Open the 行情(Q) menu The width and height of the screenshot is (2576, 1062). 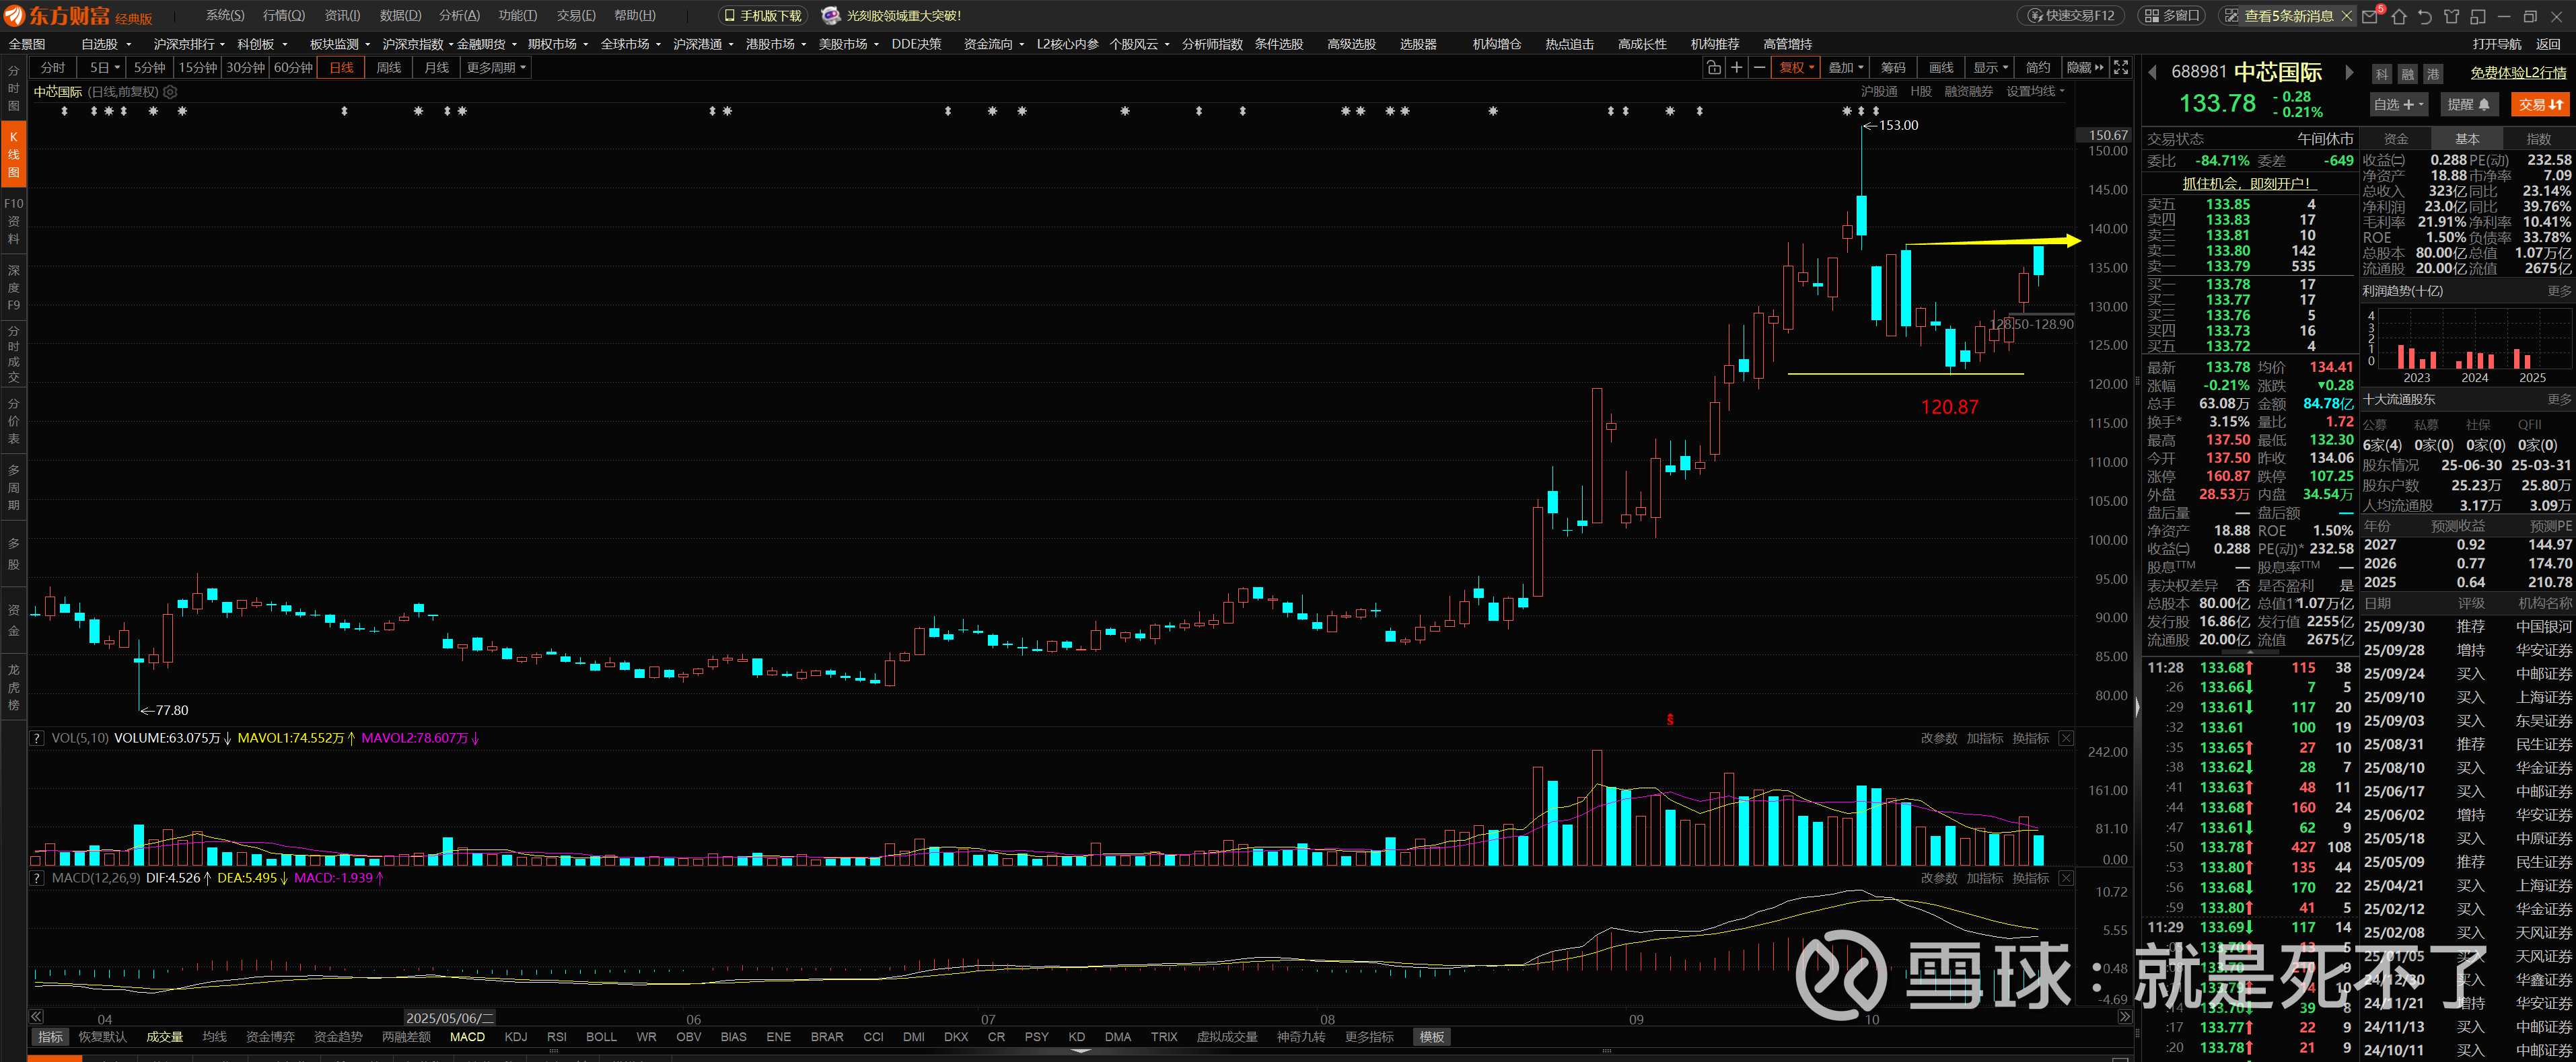click(284, 16)
